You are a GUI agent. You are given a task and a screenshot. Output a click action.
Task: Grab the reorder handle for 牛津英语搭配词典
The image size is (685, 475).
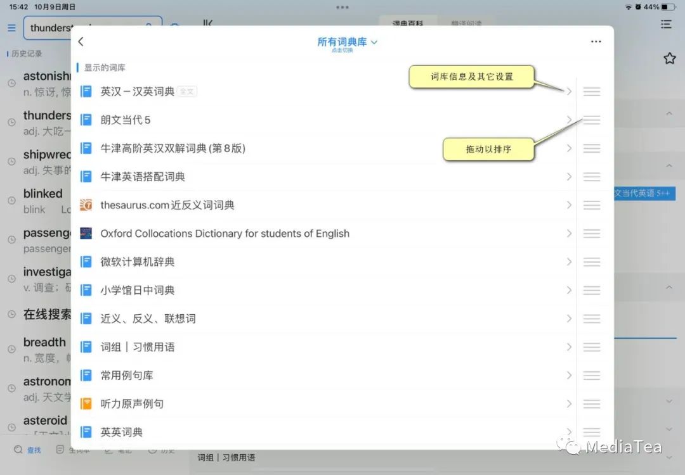592,177
